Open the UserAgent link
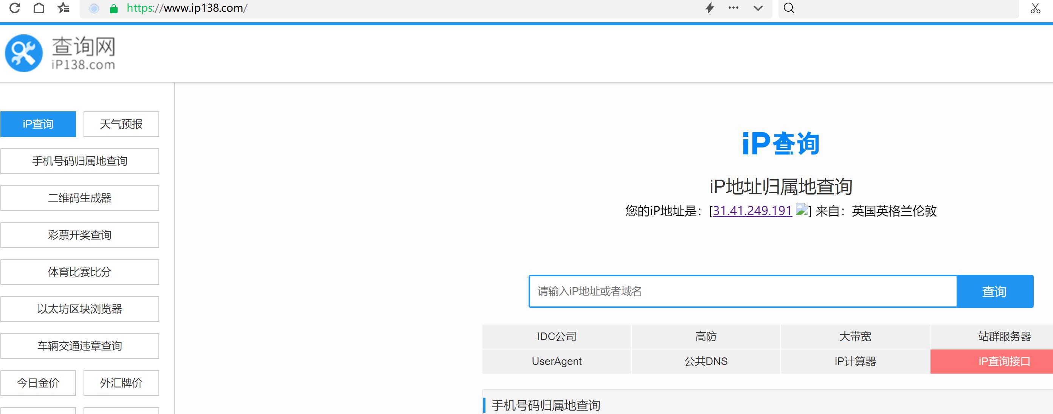The height and width of the screenshot is (414, 1053). click(x=557, y=362)
